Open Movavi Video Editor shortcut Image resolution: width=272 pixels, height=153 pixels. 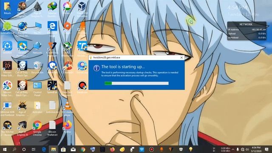point(7,68)
